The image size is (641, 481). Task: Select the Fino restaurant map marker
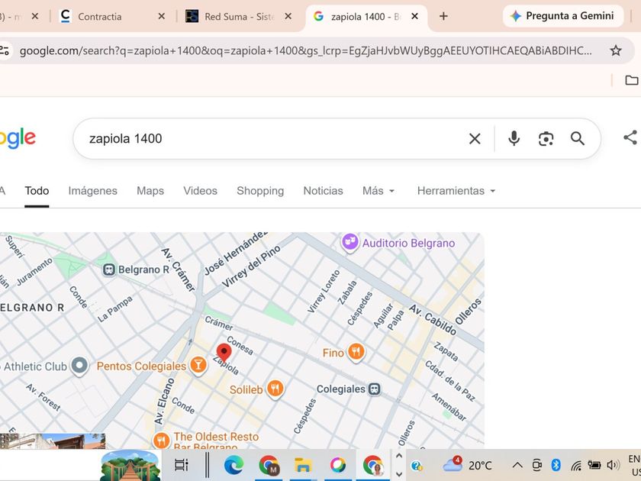coord(356,352)
